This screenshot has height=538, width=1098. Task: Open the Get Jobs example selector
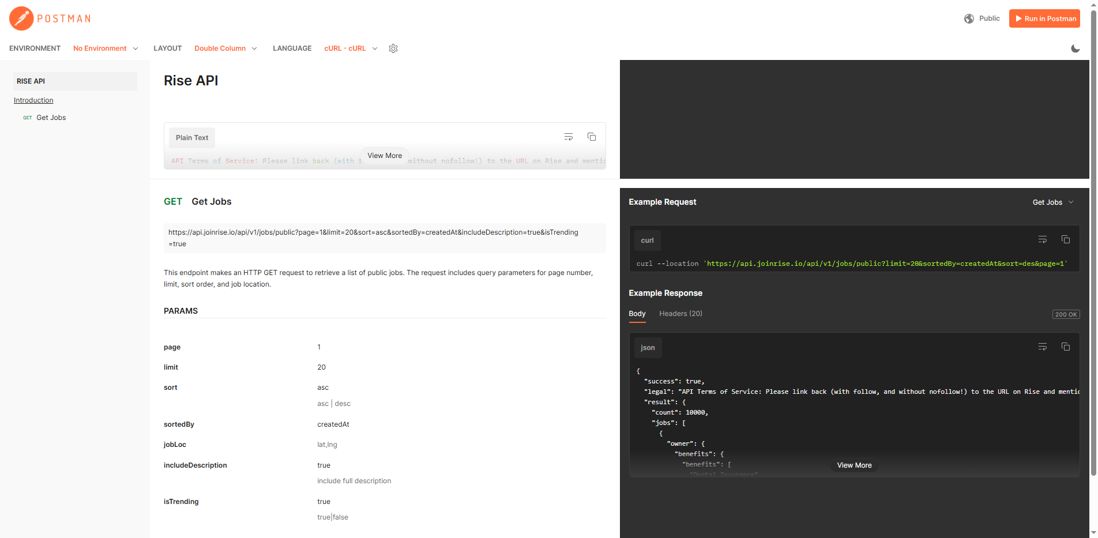1052,202
